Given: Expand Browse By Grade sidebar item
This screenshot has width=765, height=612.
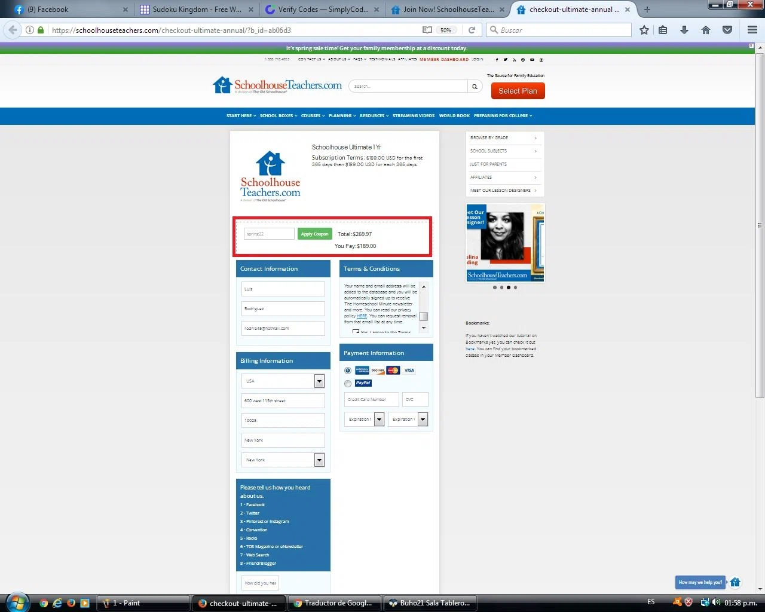Looking at the screenshot, I should pyautogui.click(x=504, y=138).
